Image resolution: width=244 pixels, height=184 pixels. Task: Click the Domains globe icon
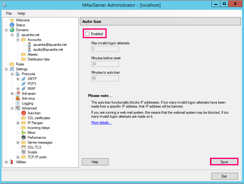tap(12, 30)
